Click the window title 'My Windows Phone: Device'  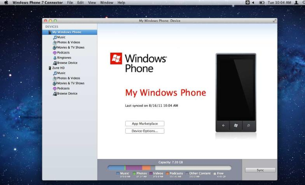coord(159,20)
